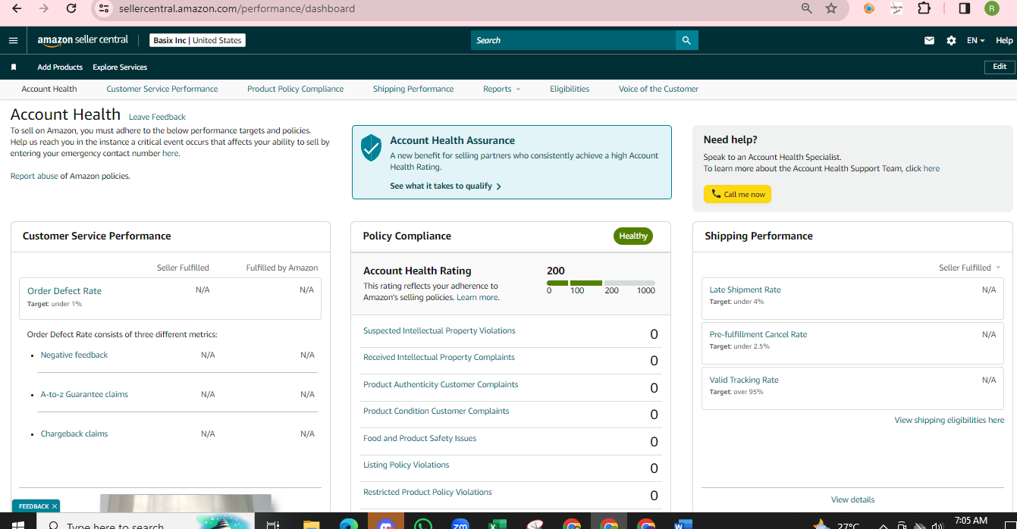Open the Basix Inc United States account switcher
Image resolution: width=1017 pixels, height=529 pixels.
197,40
